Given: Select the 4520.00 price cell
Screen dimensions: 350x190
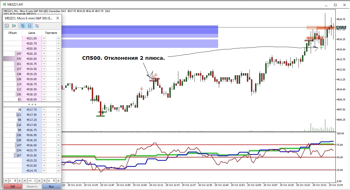Looking at the screenshot, I should pos(32,59).
